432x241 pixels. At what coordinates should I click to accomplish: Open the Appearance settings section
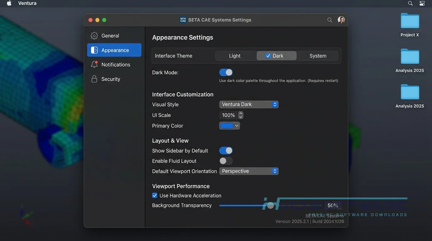pos(114,50)
